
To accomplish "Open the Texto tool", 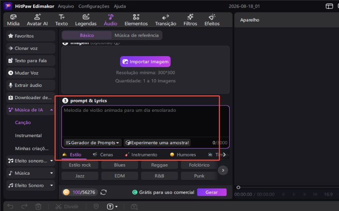I will pyautogui.click(x=61, y=20).
